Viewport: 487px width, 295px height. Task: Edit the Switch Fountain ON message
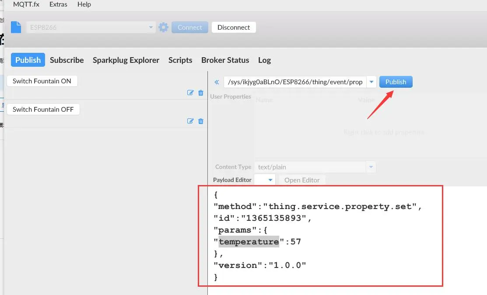click(190, 93)
